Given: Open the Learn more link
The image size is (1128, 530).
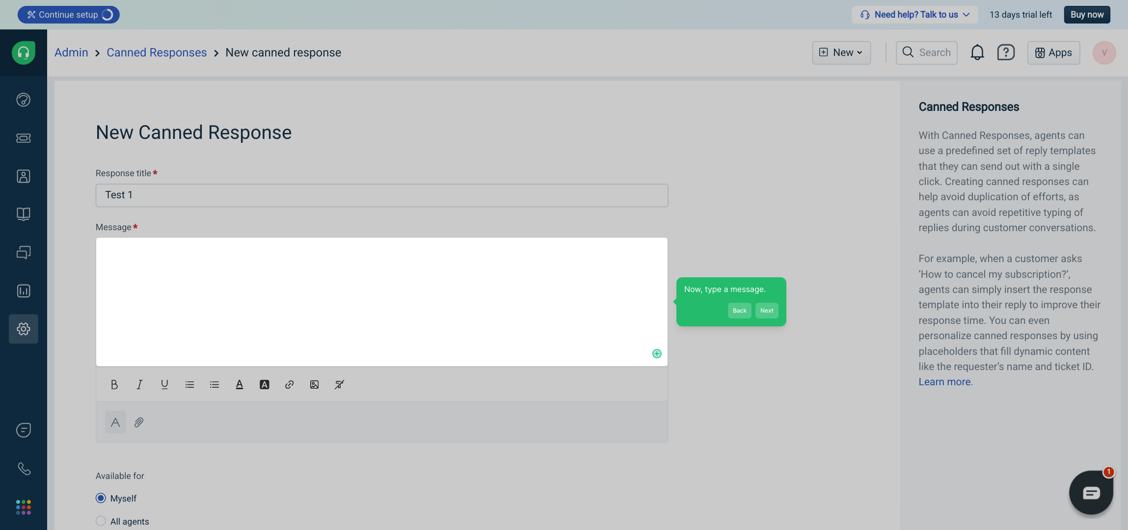Looking at the screenshot, I should pyautogui.click(x=944, y=382).
